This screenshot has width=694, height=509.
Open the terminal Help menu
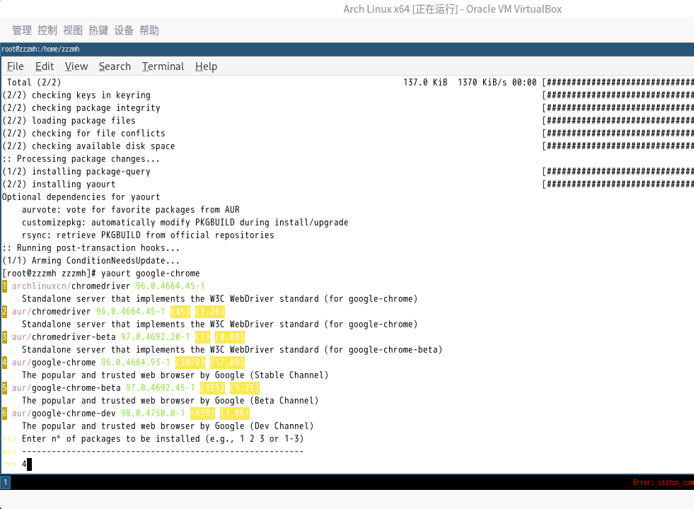206,66
